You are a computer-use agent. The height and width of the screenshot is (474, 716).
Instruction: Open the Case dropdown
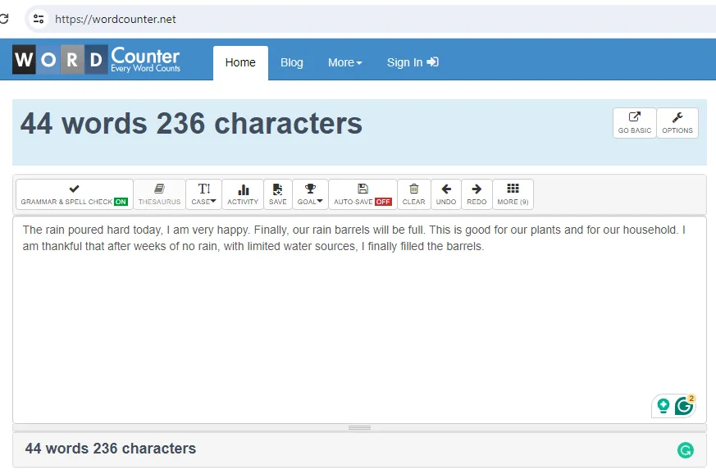coord(203,194)
